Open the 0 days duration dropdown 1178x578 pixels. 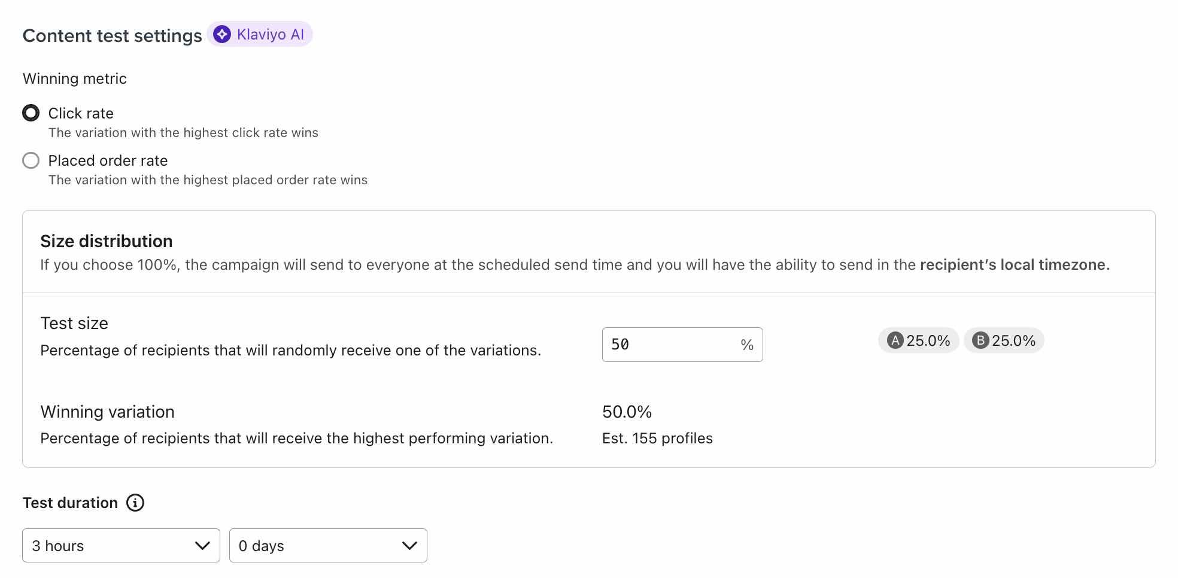point(327,545)
